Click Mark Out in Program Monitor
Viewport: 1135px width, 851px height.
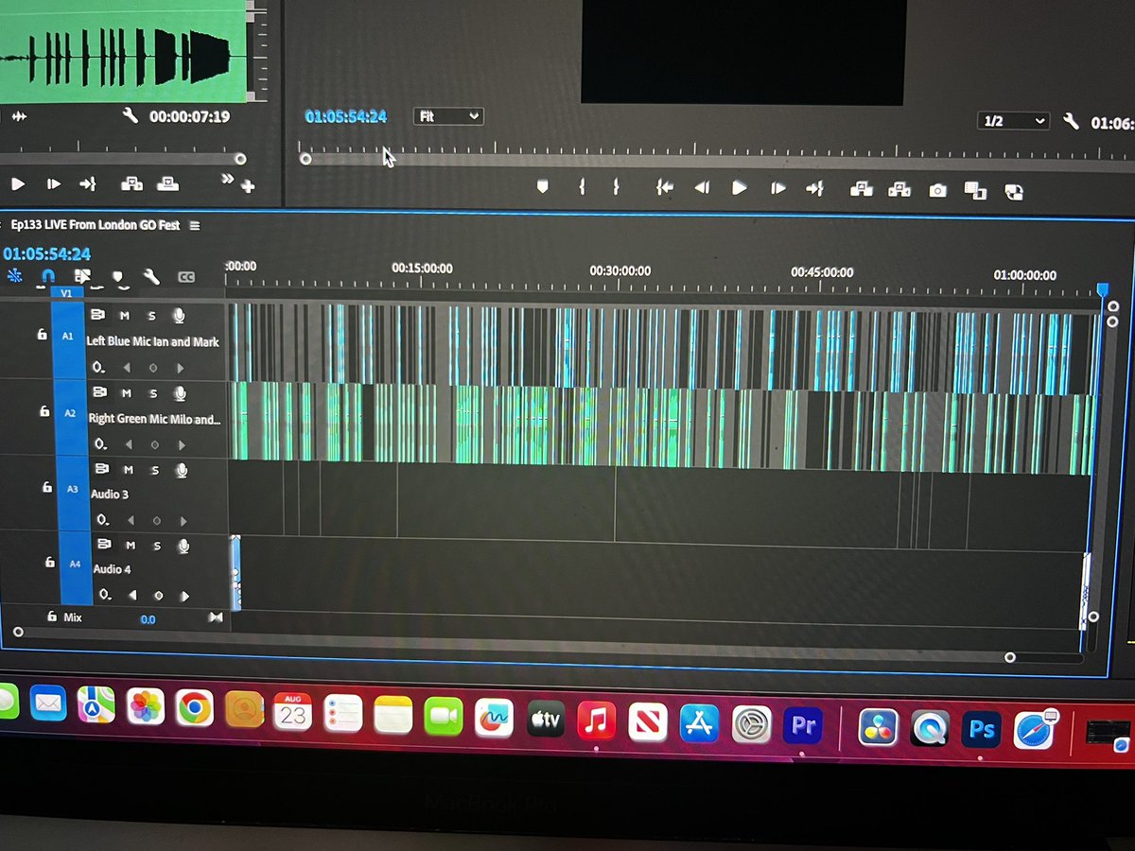[x=616, y=187]
